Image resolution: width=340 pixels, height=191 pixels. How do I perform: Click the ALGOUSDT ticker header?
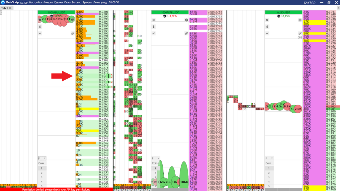click(284, 12)
